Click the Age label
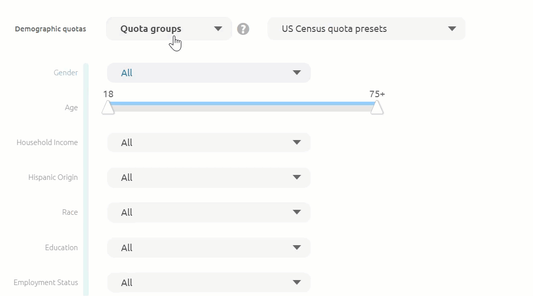The height and width of the screenshot is (296, 533). (71, 108)
